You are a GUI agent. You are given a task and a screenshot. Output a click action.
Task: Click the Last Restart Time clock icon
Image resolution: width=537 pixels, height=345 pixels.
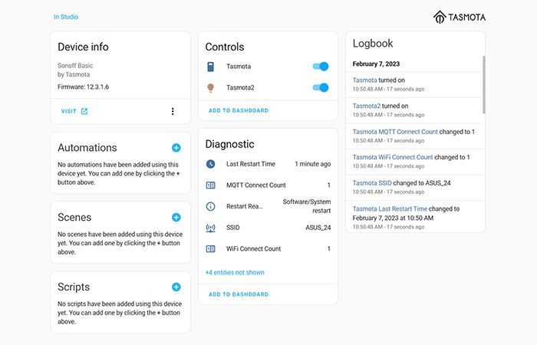click(212, 164)
